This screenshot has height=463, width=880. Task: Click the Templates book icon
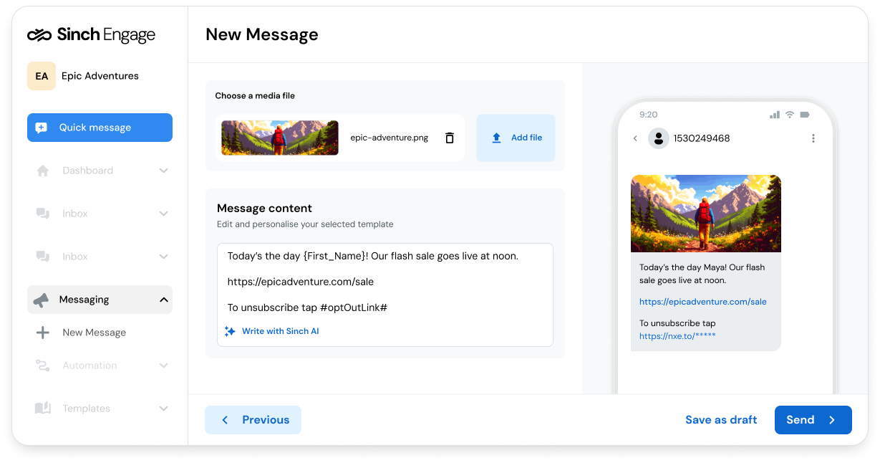[43, 409]
